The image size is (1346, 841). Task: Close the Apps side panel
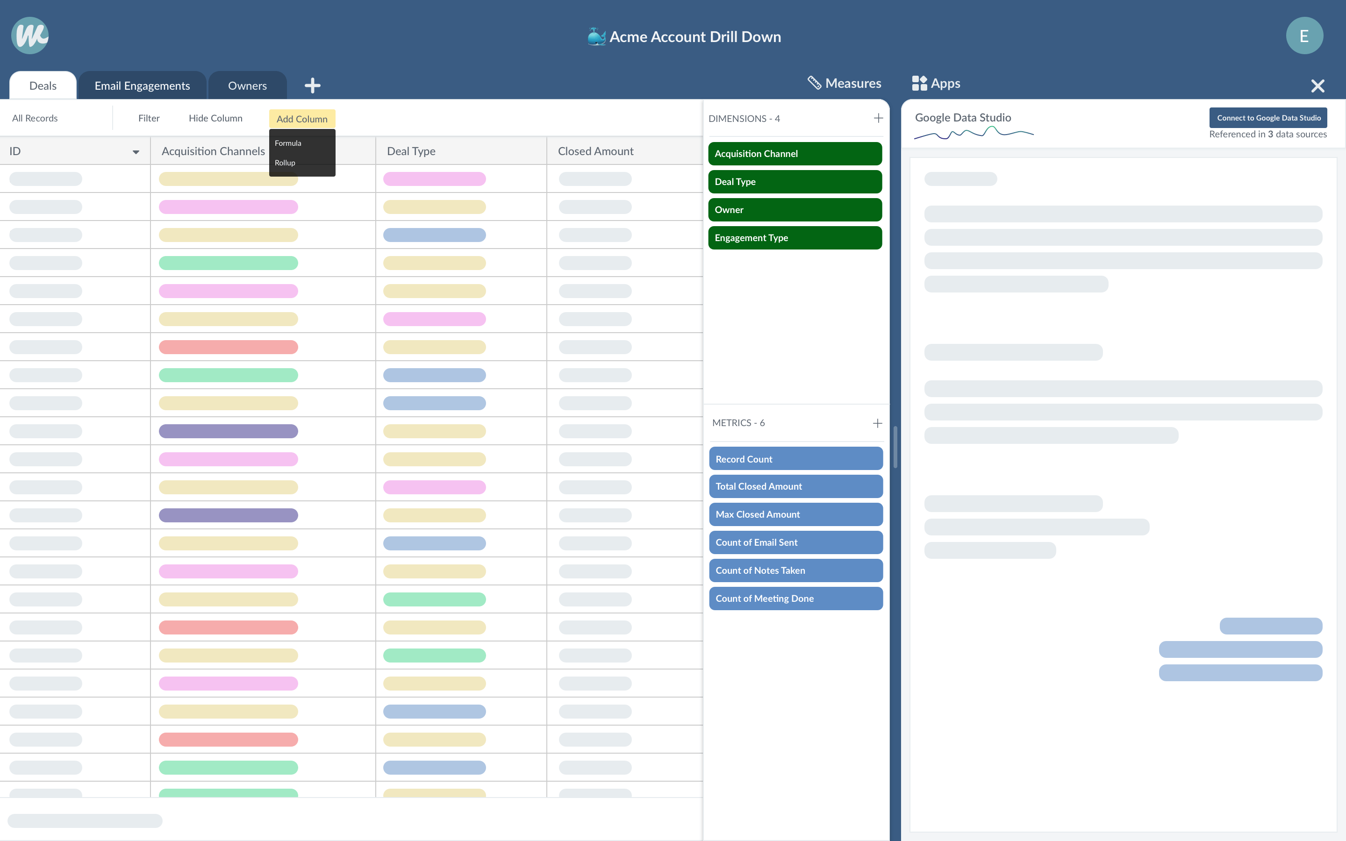1317,86
